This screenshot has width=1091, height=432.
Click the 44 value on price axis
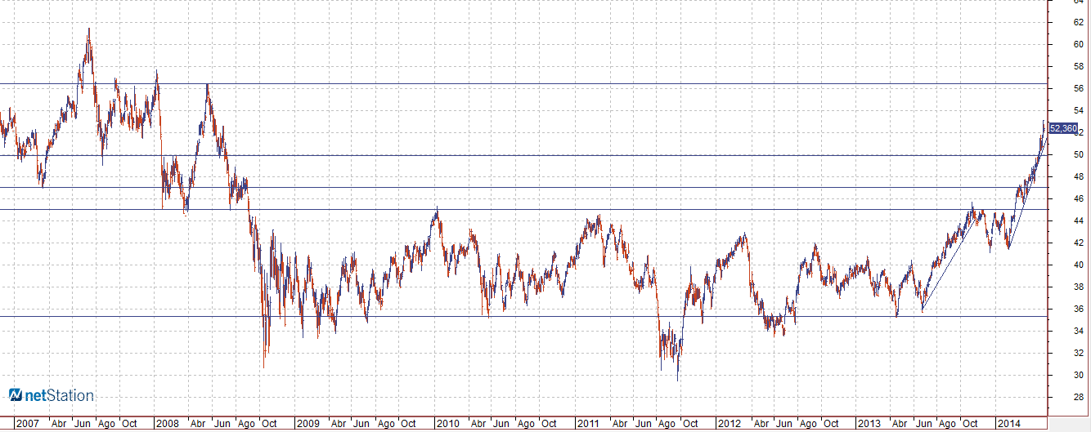point(1079,220)
